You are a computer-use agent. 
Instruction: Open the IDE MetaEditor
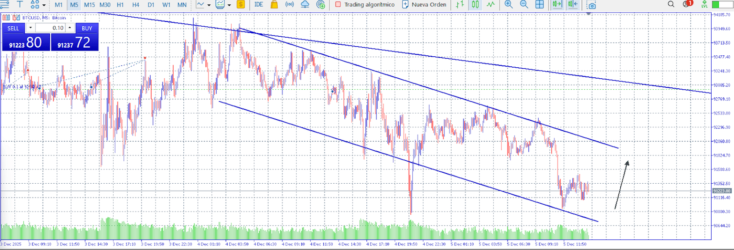click(x=259, y=5)
